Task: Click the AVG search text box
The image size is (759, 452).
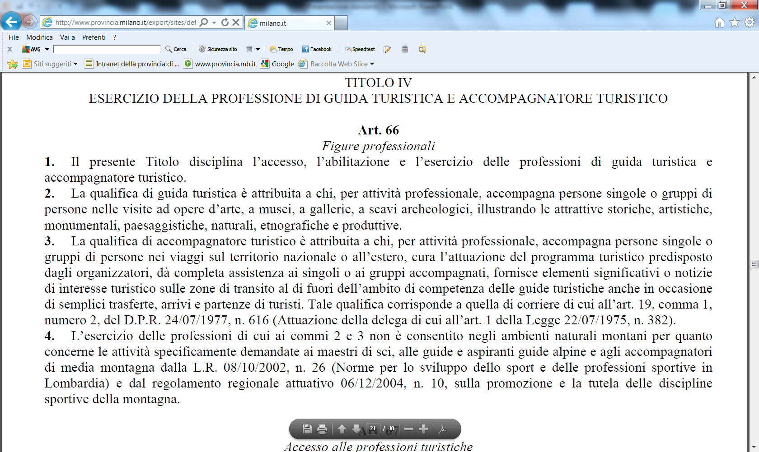Action: pos(107,49)
